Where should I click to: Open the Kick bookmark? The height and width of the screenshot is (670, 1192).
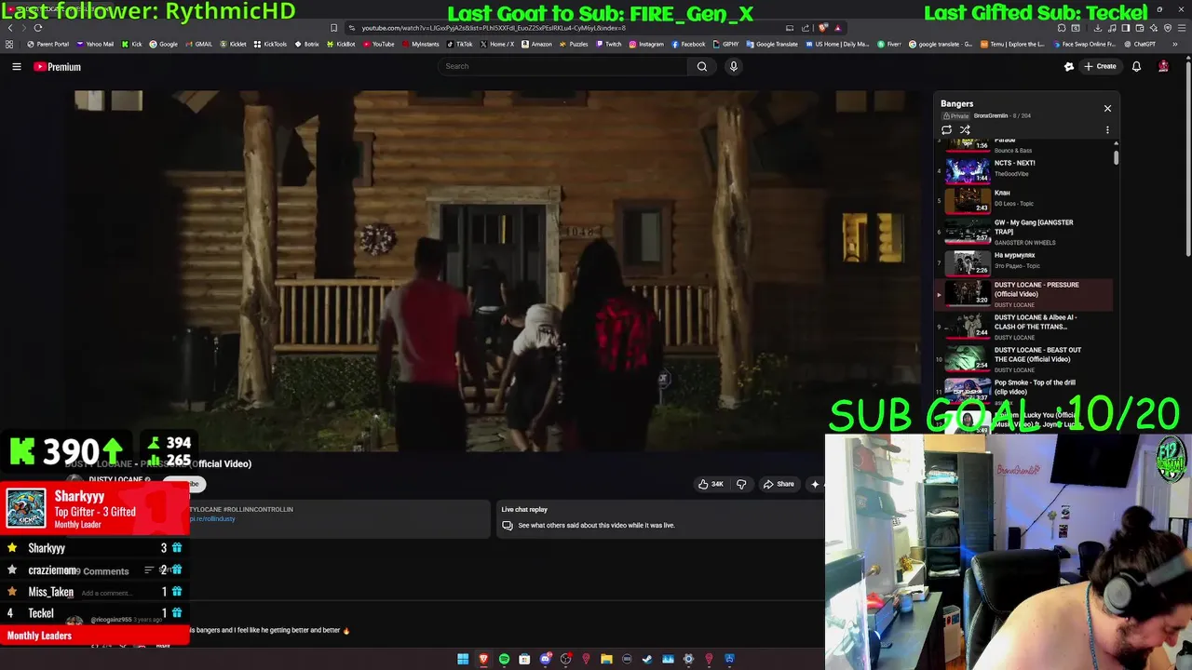[x=131, y=44]
